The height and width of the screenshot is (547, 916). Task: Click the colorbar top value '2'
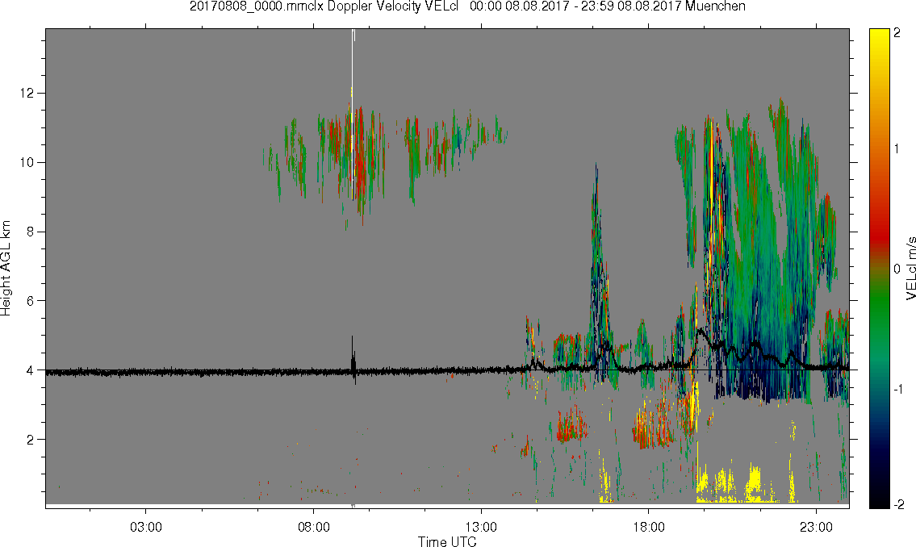[x=897, y=33]
